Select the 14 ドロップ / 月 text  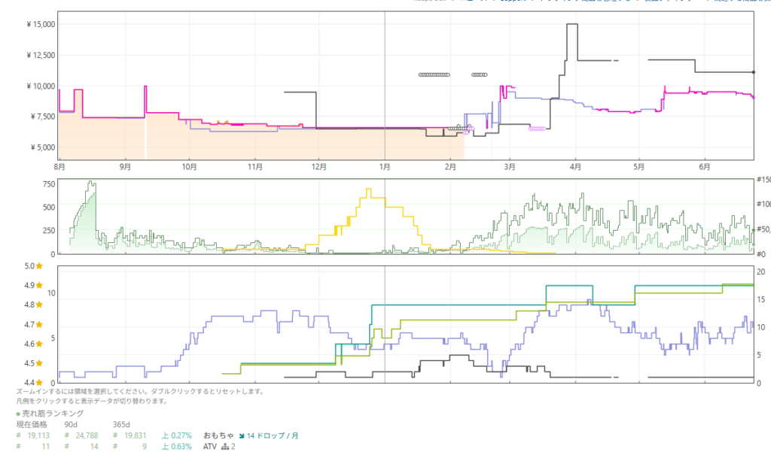[273, 435]
